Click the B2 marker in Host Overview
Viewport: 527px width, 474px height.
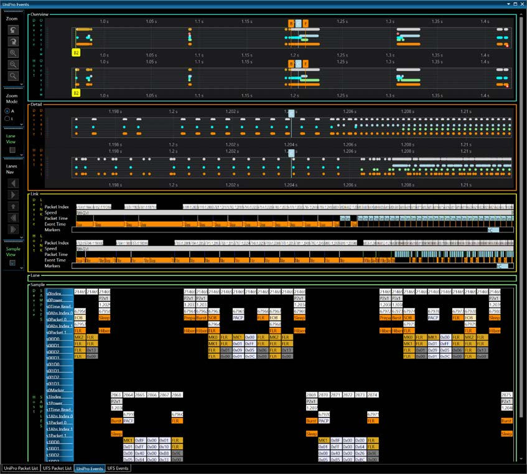click(76, 93)
